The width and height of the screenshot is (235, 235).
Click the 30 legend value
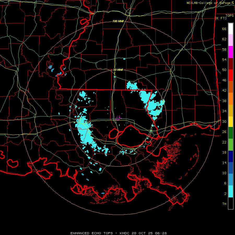(x=224, y=121)
